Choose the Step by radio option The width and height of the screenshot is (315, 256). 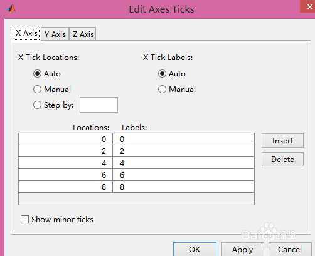click(37, 105)
